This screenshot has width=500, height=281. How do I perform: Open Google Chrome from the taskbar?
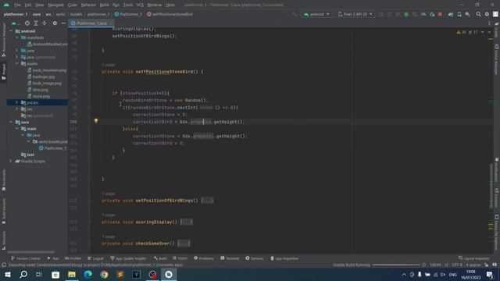click(x=104, y=275)
